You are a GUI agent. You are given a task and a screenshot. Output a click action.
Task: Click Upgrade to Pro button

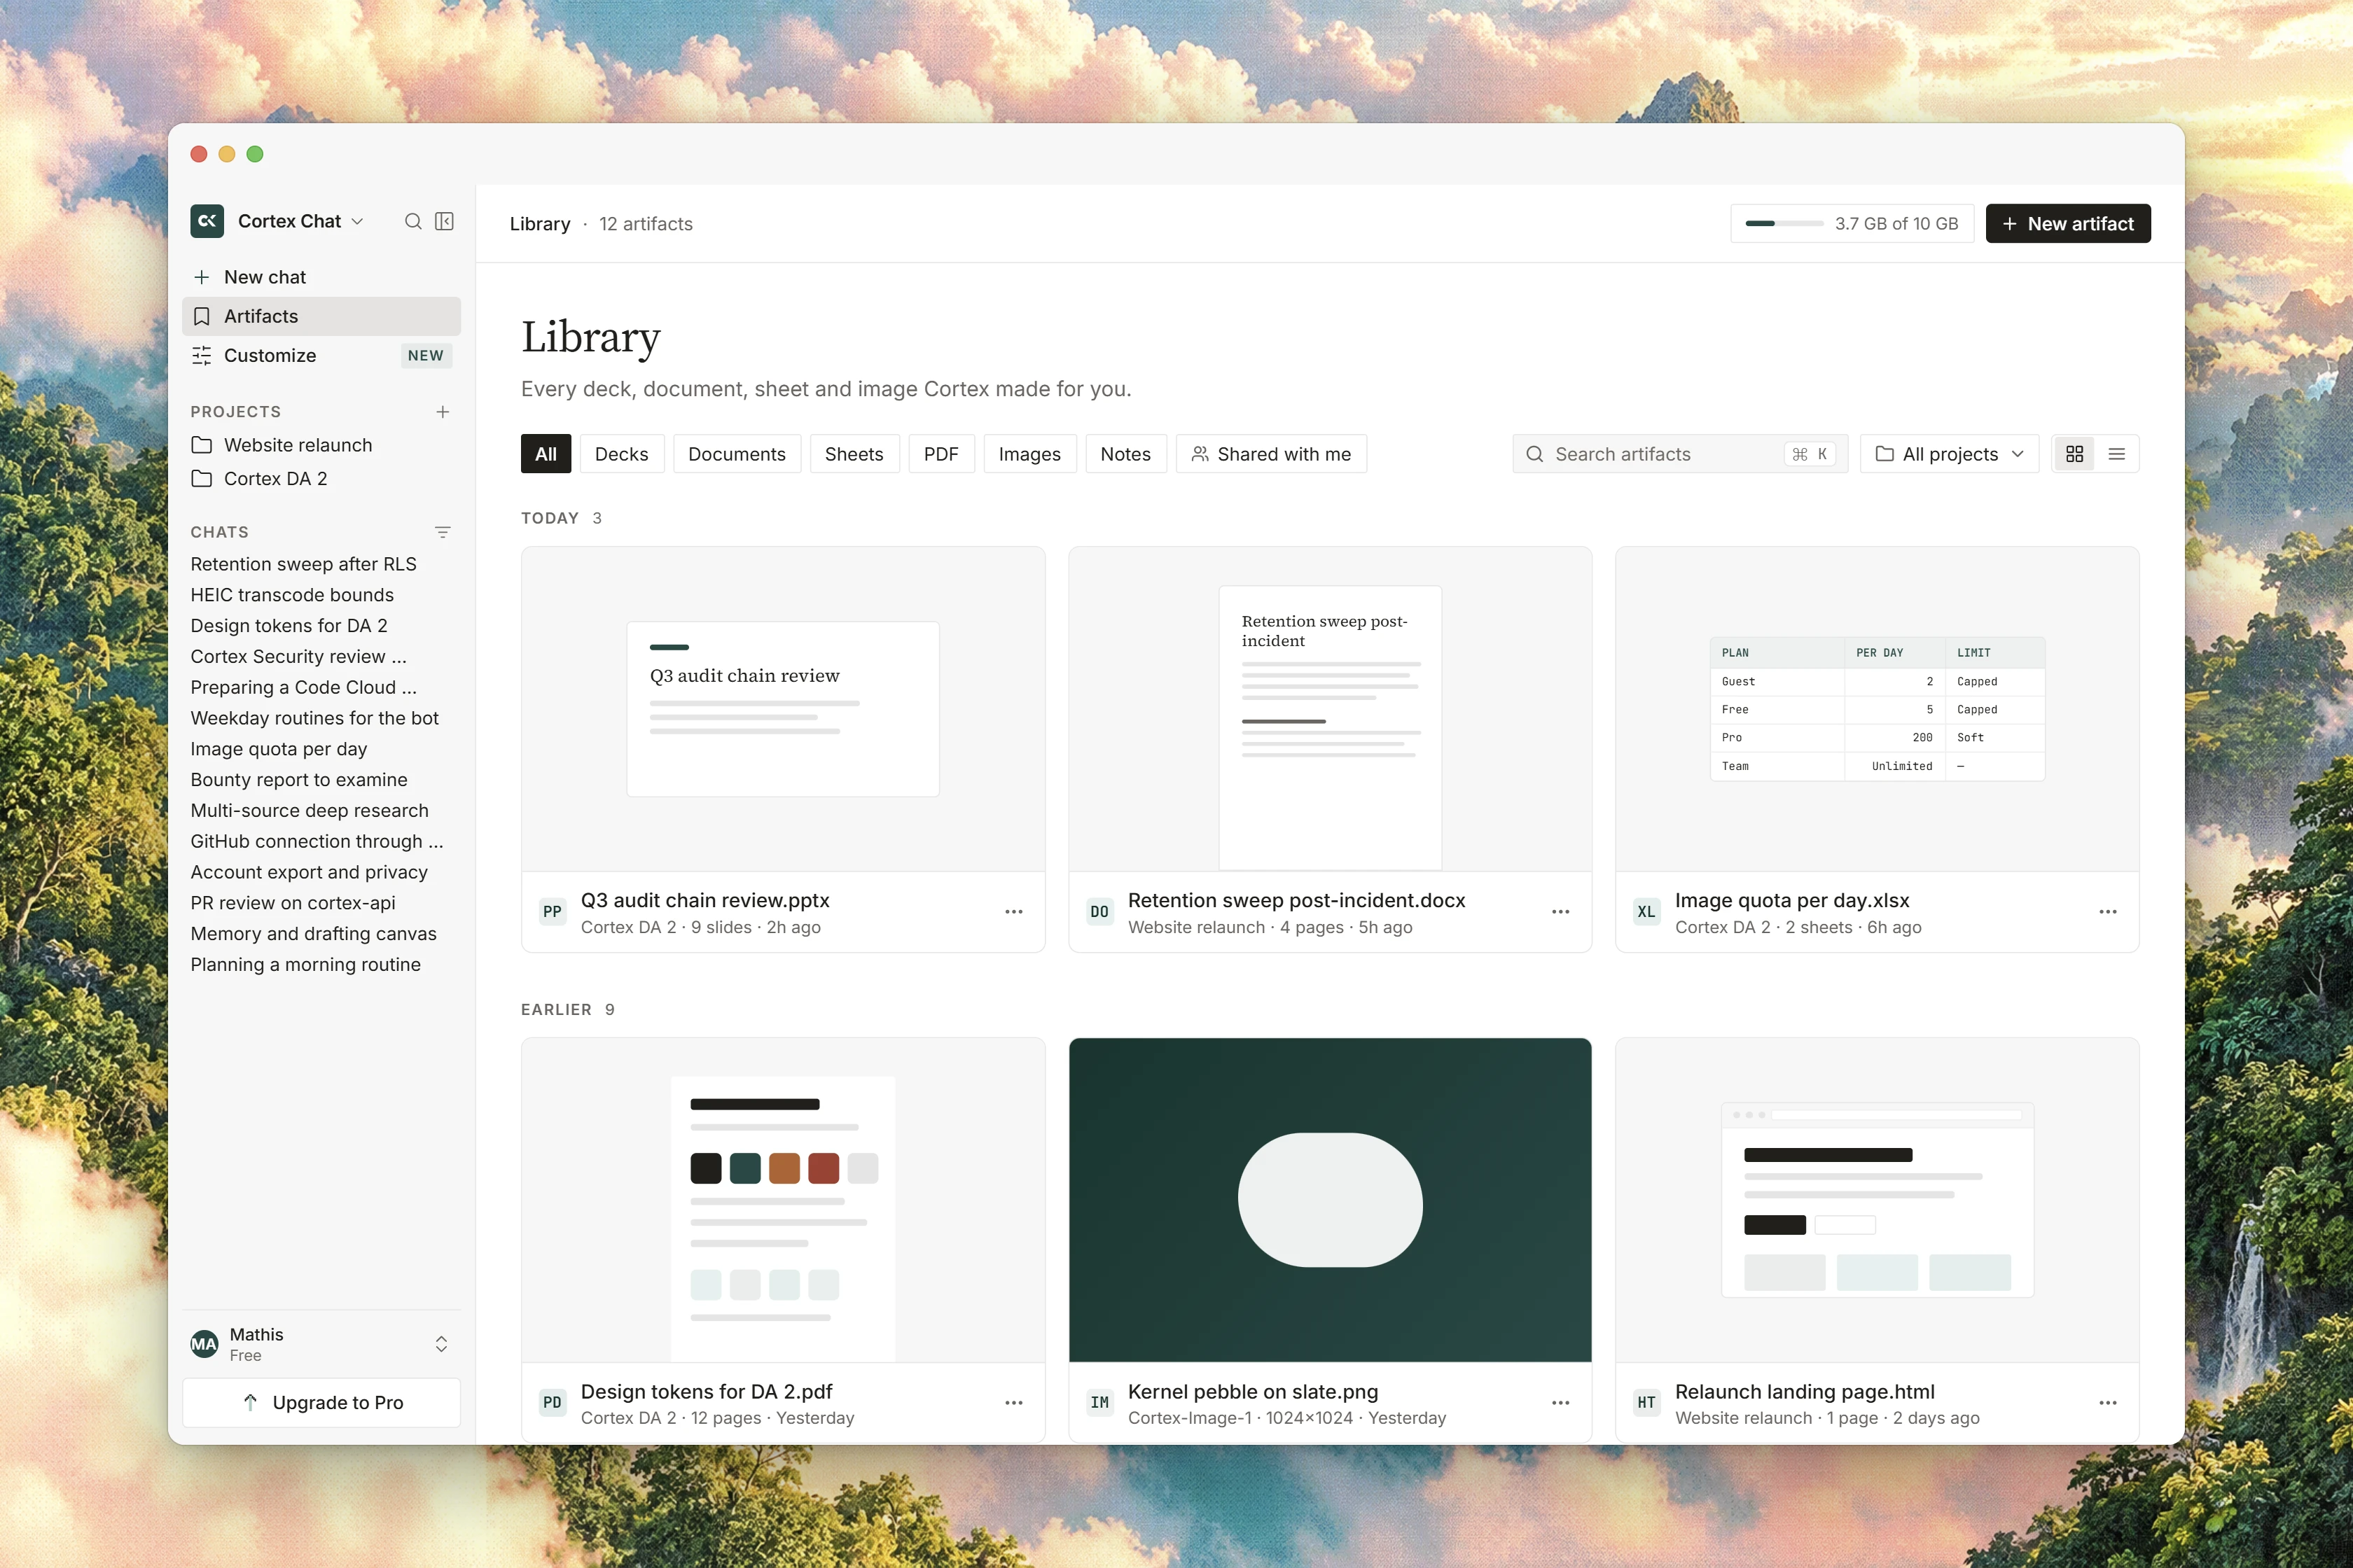click(321, 1402)
